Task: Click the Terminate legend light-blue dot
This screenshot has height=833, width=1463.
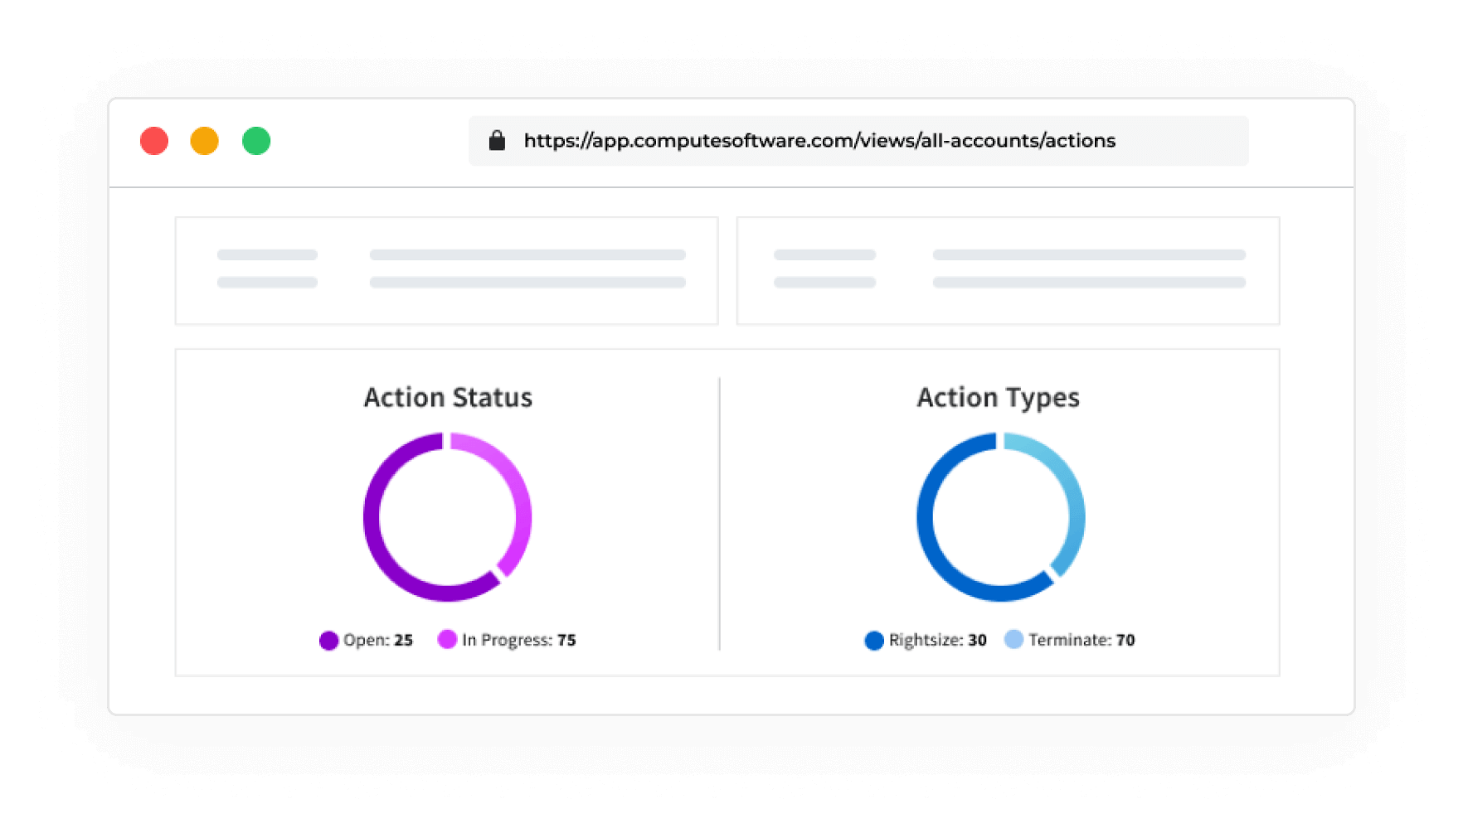Action: coord(1013,640)
